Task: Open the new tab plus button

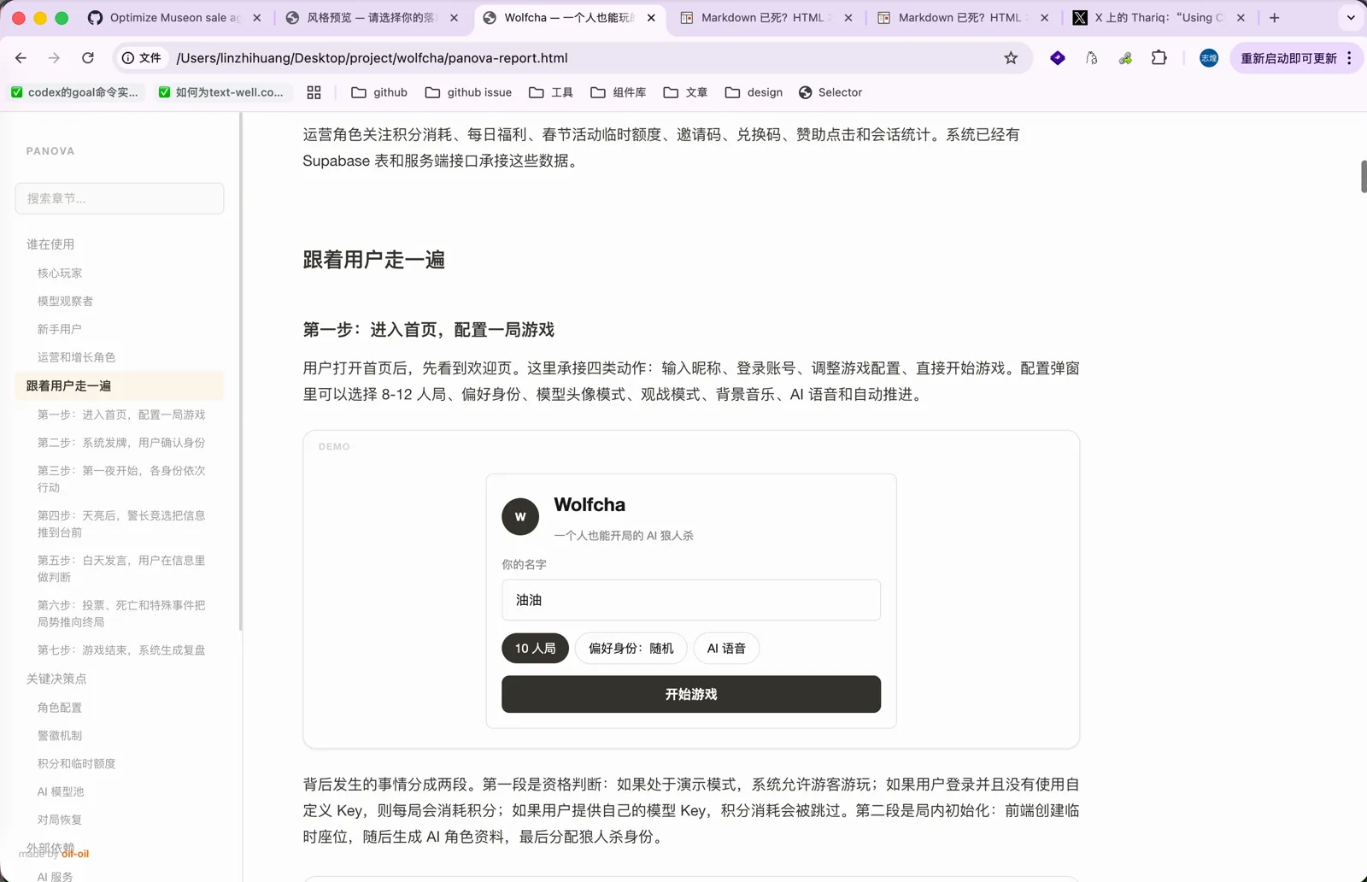Action: 1274,17
